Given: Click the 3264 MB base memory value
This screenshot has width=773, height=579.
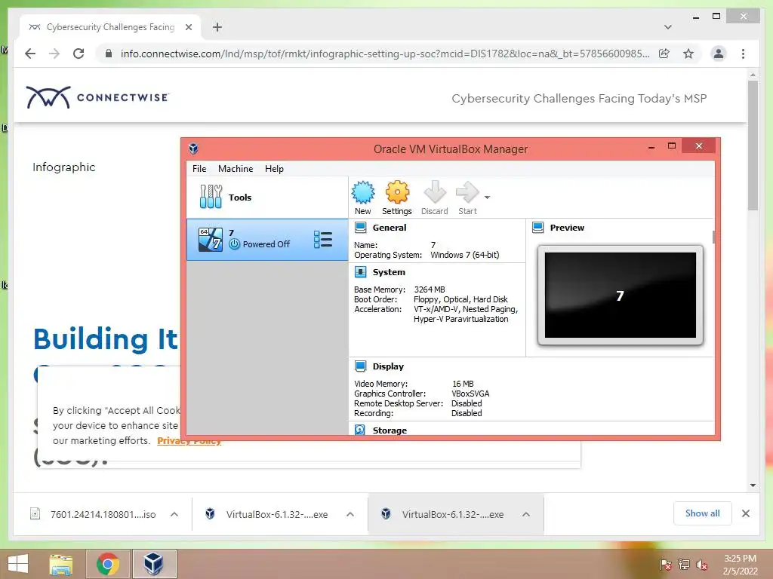Looking at the screenshot, I should click(x=430, y=289).
